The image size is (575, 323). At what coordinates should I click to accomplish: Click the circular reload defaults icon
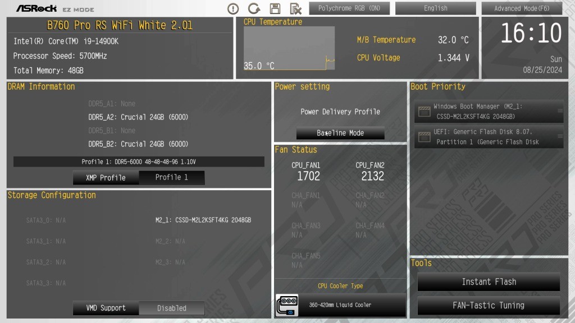click(254, 8)
